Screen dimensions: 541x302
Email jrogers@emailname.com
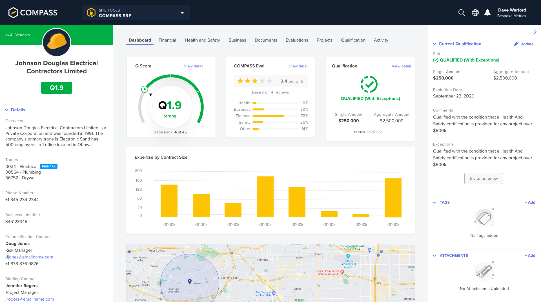coord(30,299)
